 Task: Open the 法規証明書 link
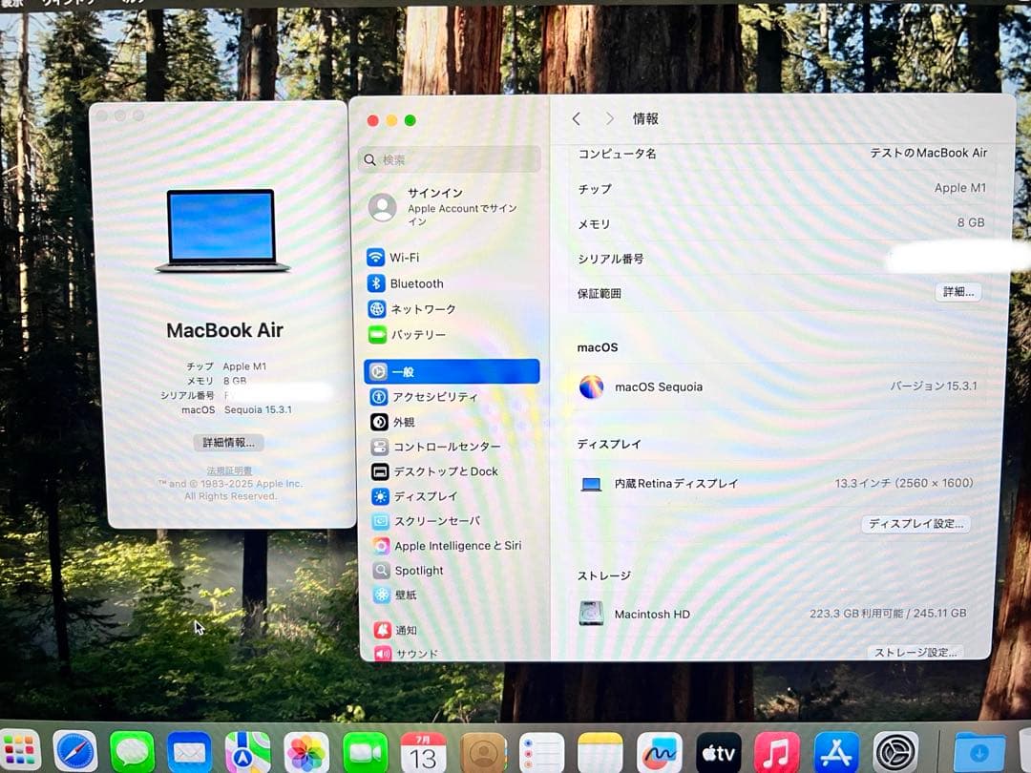229,470
